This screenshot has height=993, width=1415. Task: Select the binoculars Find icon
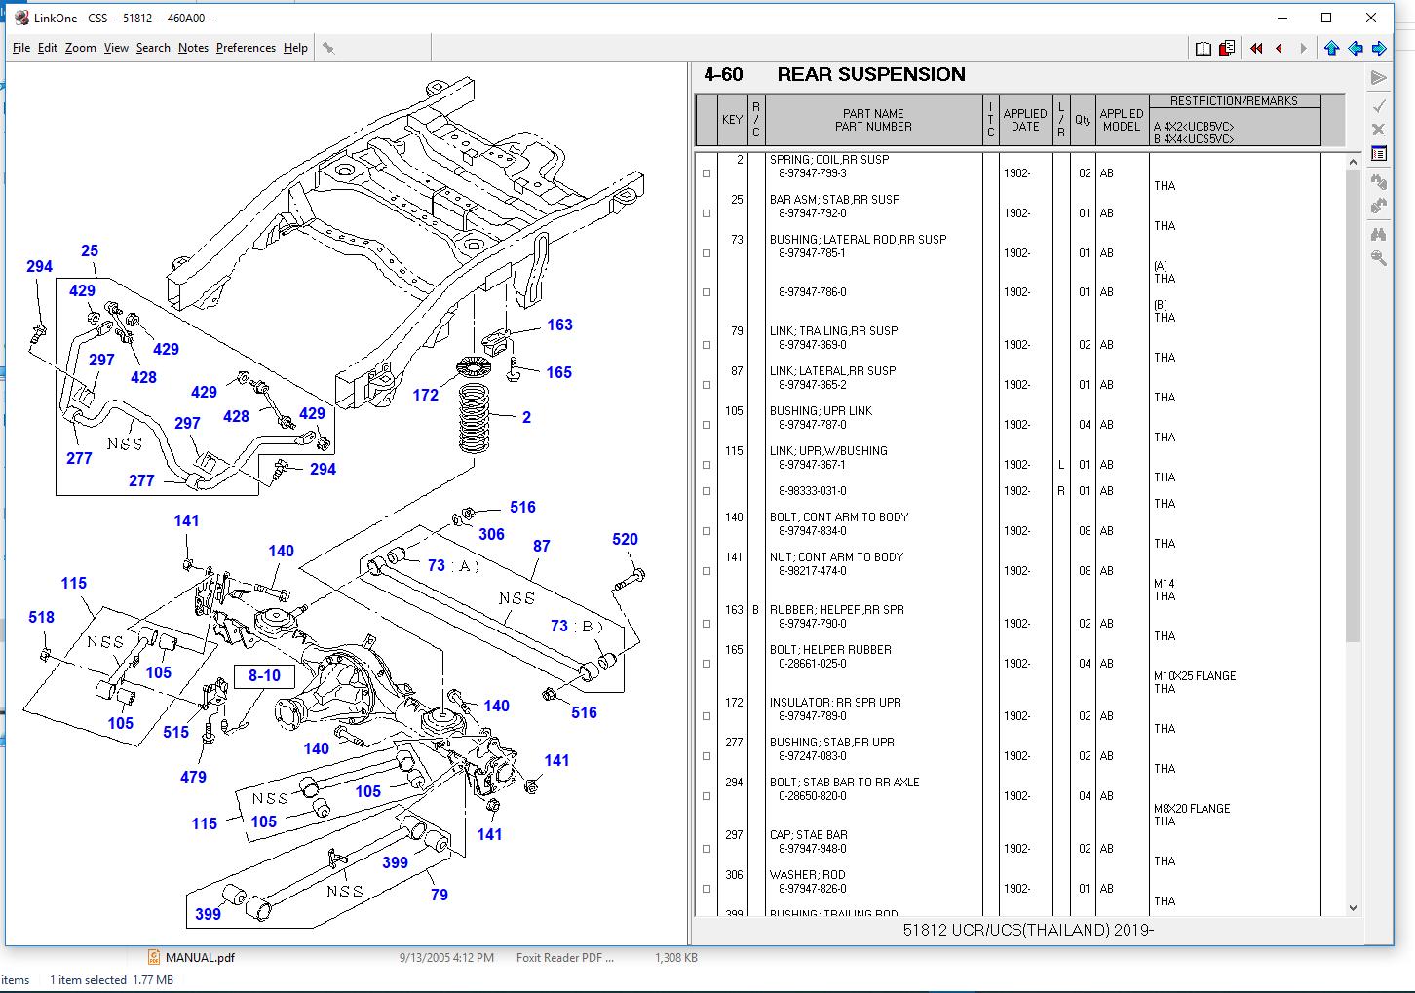(1377, 234)
